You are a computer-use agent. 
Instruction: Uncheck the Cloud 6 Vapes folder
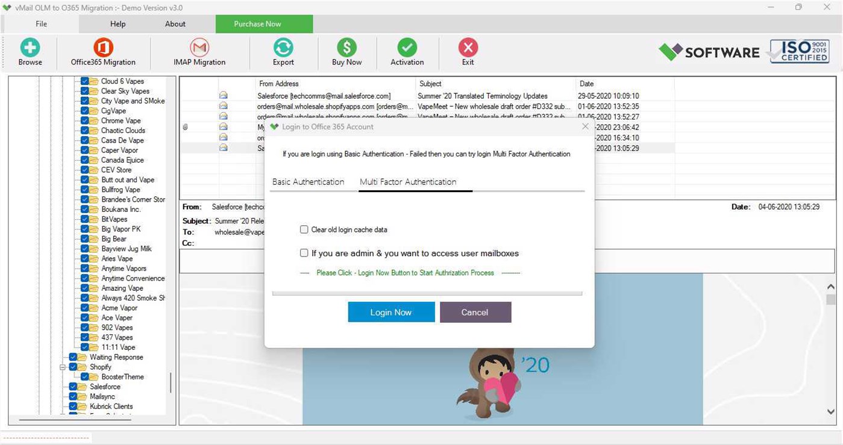point(84,81)
